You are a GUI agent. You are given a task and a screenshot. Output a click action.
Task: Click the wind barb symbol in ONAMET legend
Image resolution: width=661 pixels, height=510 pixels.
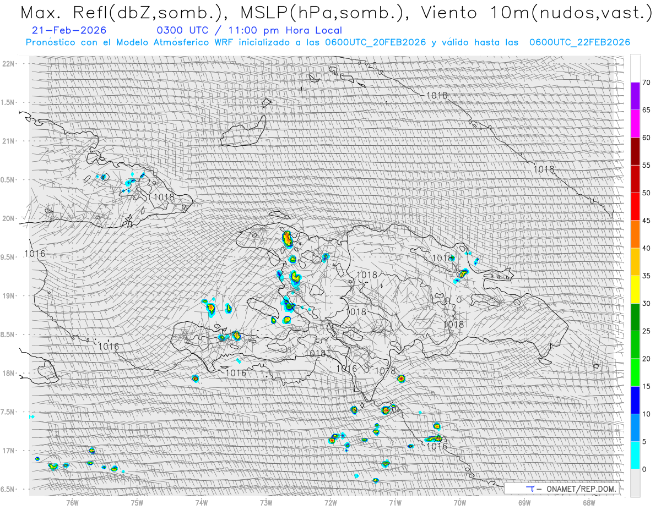[531, 489]
